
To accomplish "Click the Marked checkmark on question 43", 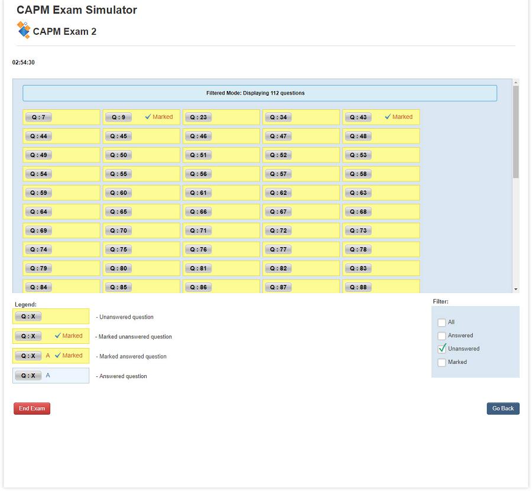I will click(388, 117).
